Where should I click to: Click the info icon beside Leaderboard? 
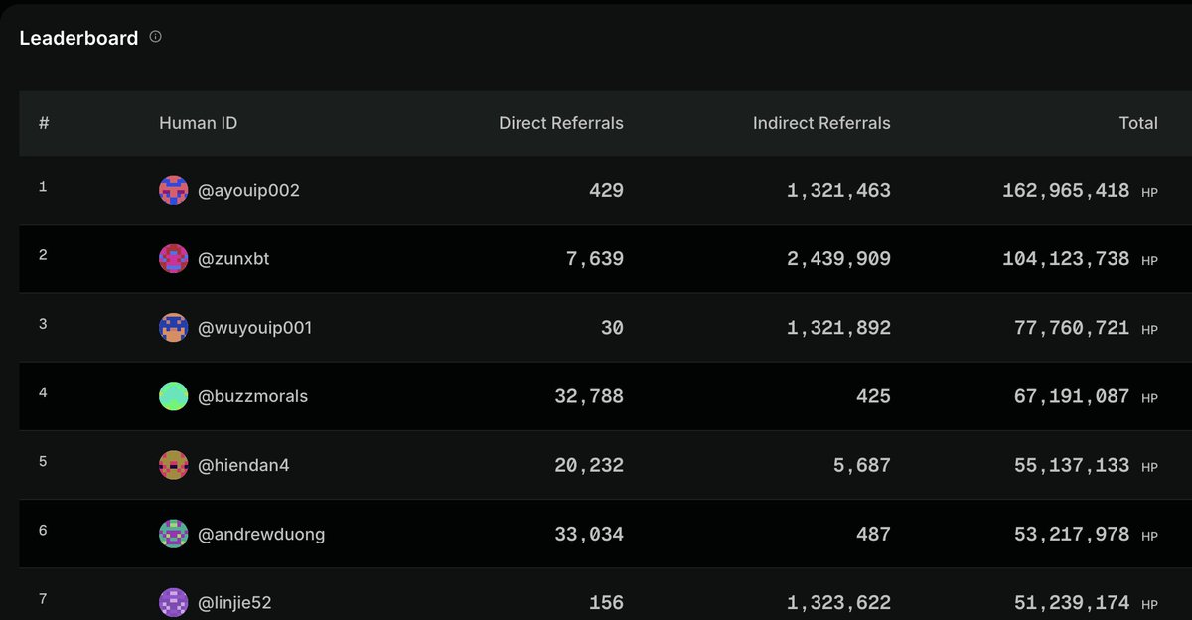point(155,37)
